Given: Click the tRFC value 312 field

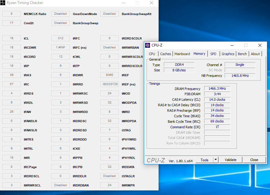Looking at the screenshot, I should [60, 38].
